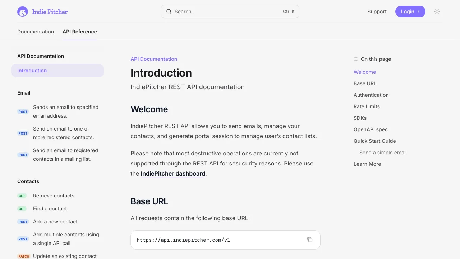This screenshot has height=259, width=460.
Task: Select the API Reference tab
Action: pos(80,32)
